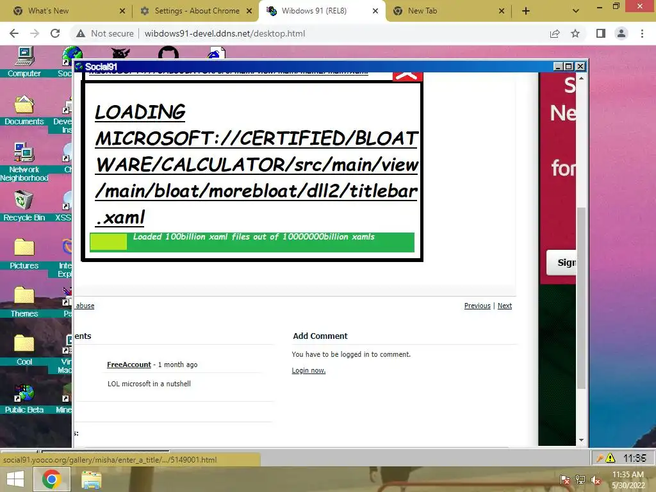This screenshot has height=492, width=656.
Task: Bookmark this page with the star
Action: tap(575, 33)
